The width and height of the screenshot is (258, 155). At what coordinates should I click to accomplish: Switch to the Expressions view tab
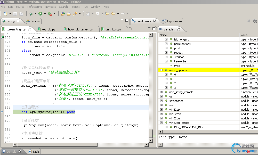tap(172, 21)
